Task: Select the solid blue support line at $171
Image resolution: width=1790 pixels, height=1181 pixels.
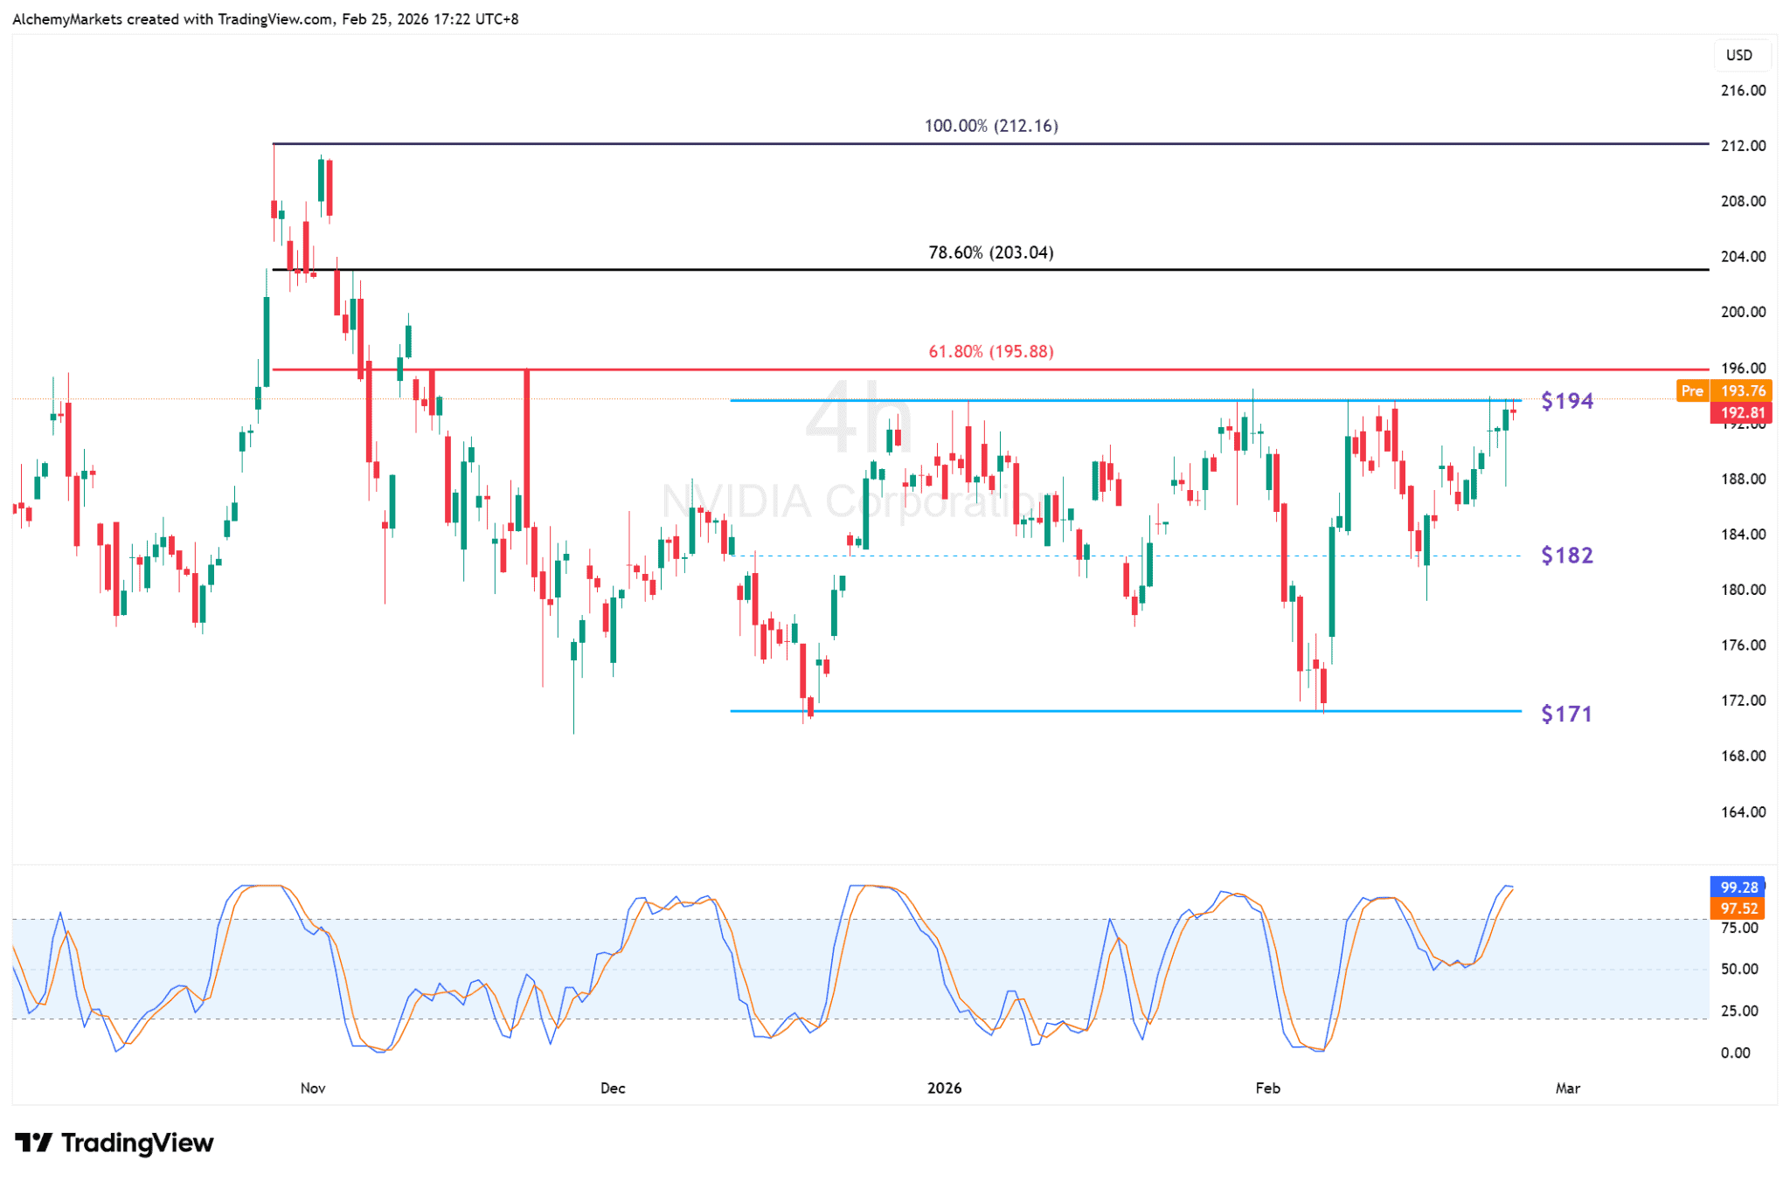Action: coord(1126,711)
